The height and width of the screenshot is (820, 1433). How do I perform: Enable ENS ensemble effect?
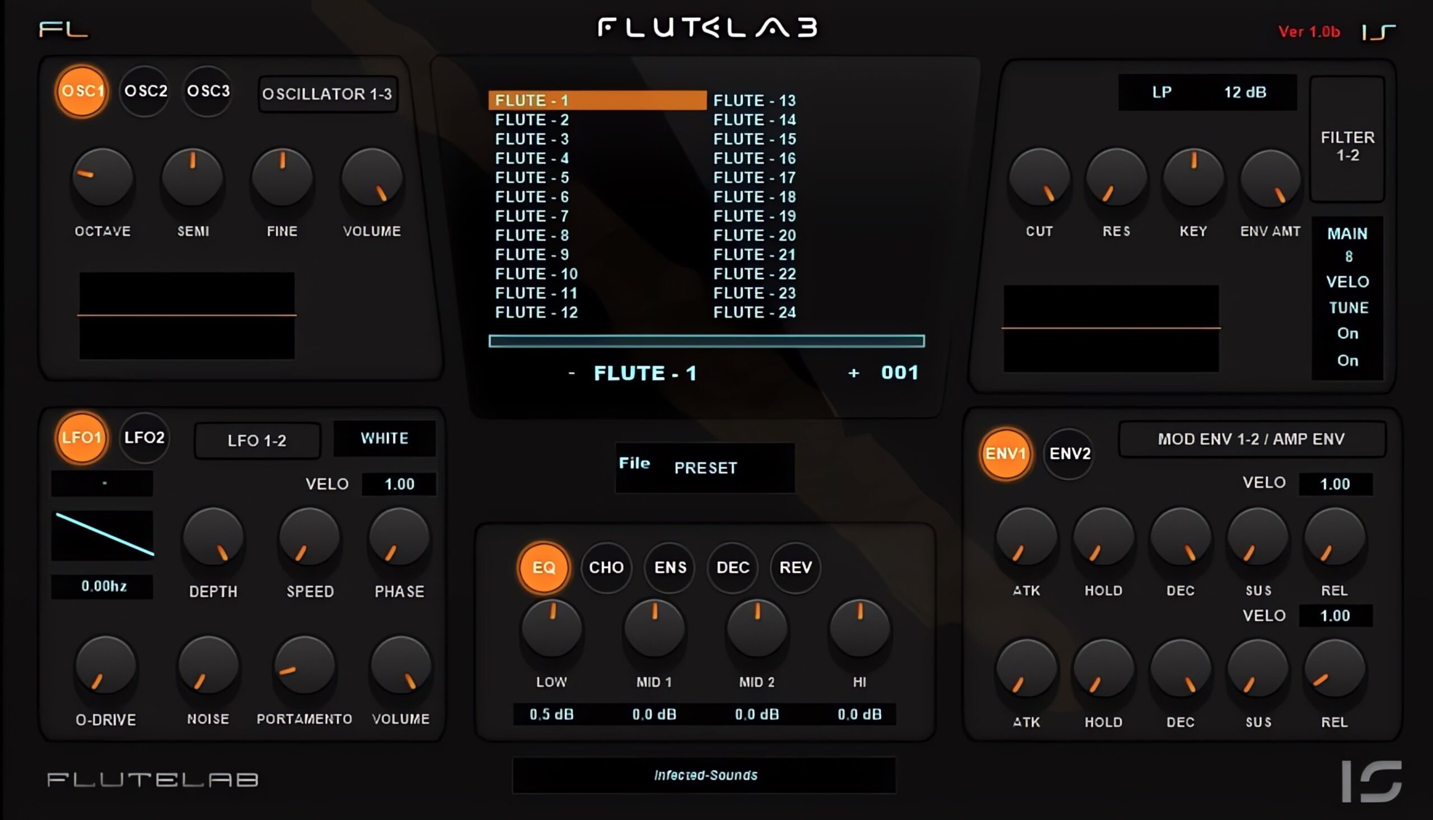pos(669,567)
